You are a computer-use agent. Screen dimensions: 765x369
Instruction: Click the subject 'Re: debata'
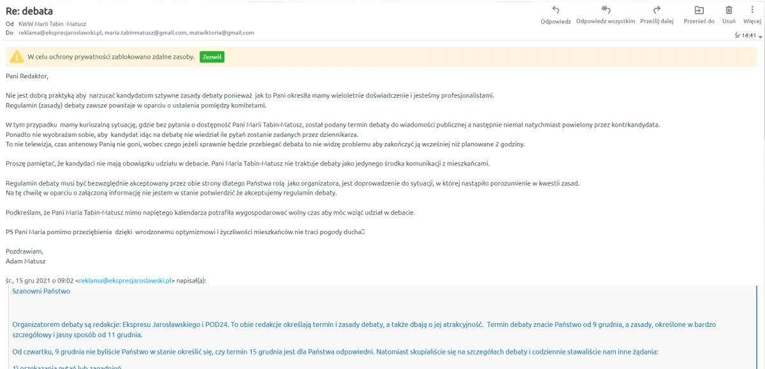coord(29,11)
